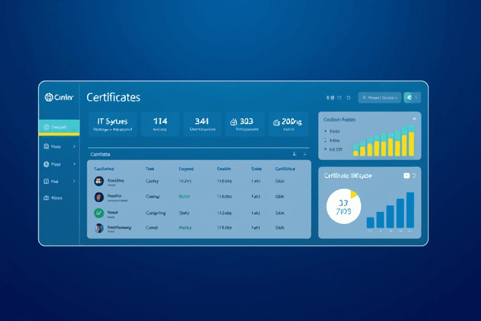The width and height of the screenshot is (481, 321).
Task: Click the refresh icon in the top header
Action: [348, 98]
